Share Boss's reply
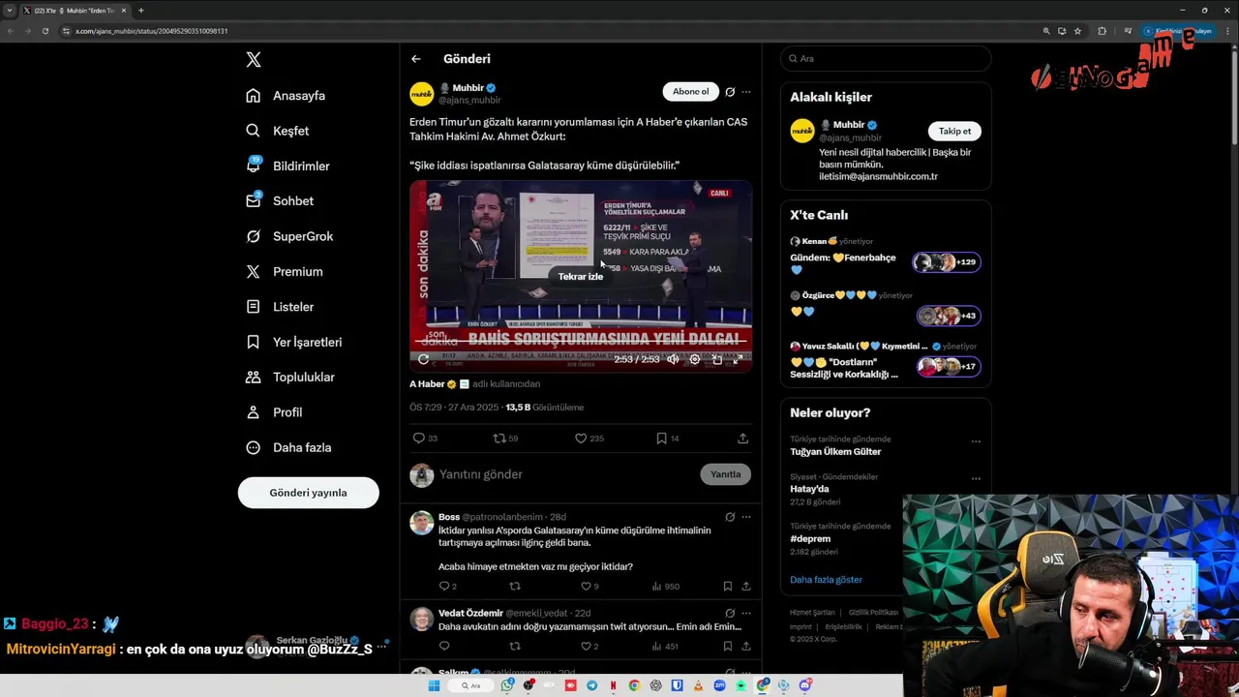1239x697 pixels. click(x=745, y=587)
